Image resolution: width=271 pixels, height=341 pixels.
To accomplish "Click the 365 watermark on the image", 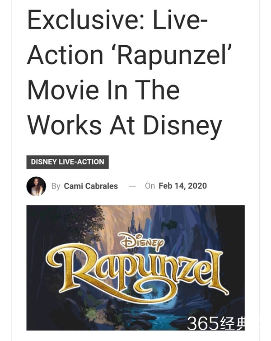I will coord(215,323).
